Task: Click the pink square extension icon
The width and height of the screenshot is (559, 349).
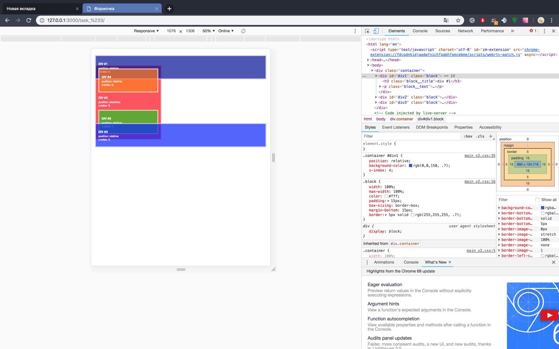Action: (x=525, y=20)
